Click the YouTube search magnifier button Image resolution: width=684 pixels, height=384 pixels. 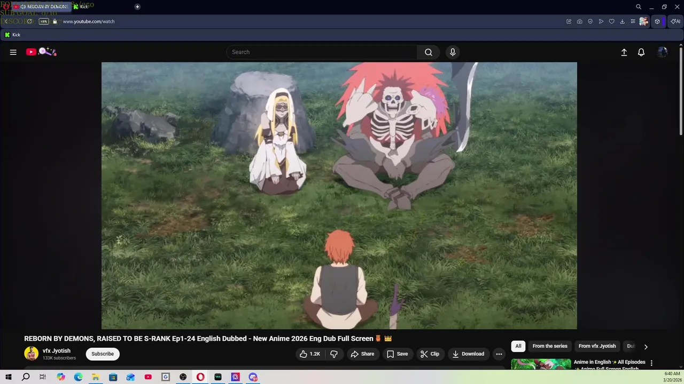tap(429, 52)
